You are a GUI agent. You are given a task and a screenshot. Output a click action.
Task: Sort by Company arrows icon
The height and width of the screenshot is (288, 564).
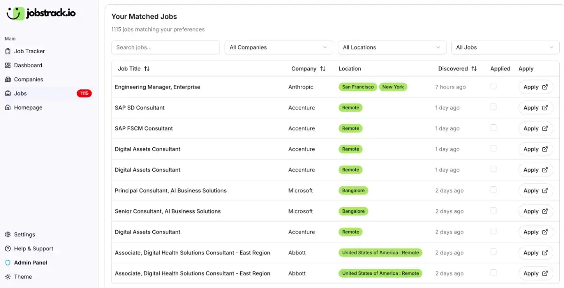[x=322, y=69]
